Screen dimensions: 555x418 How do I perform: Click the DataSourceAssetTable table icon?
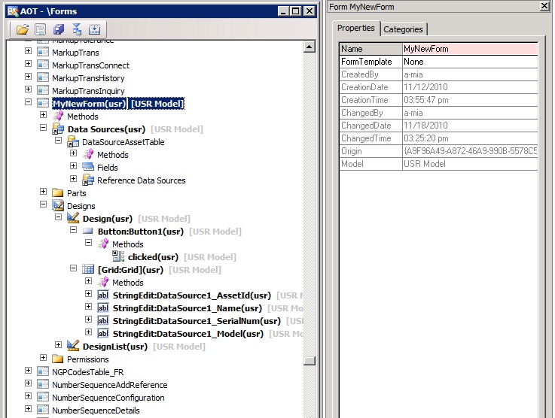click(73, 141)
